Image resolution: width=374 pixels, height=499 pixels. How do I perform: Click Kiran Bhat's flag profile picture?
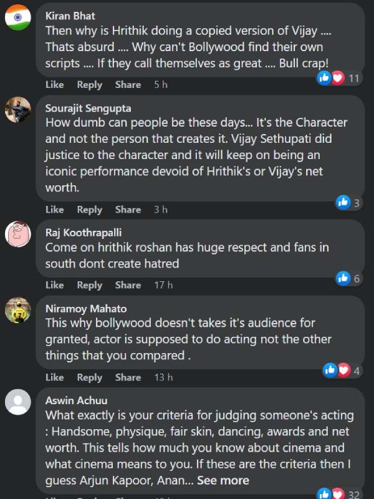(x=18, y=17)
